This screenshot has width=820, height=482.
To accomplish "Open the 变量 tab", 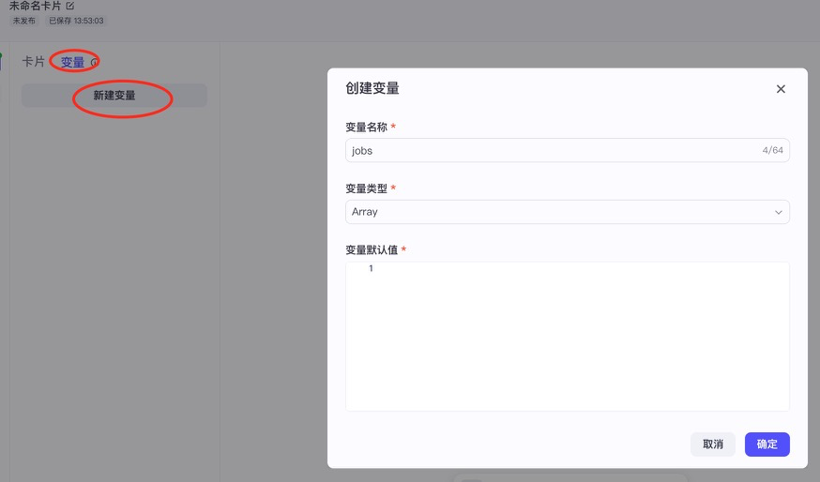I will coord(72,62).
